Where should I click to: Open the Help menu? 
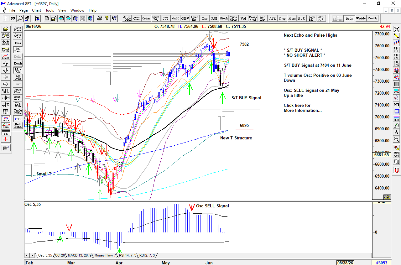point(92,10)
